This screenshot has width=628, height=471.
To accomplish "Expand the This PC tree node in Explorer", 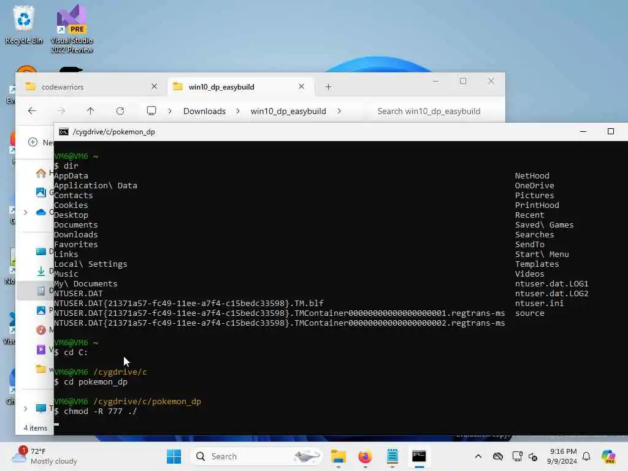I will tap(26, 408).
